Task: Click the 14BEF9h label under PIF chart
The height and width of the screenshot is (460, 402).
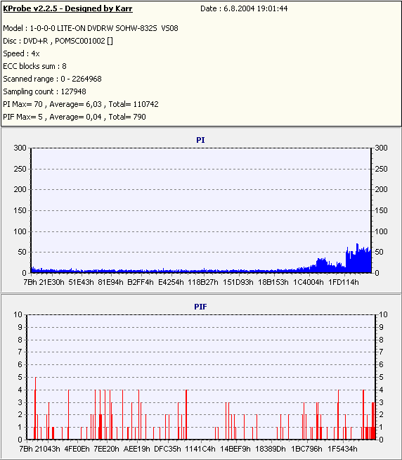Action: (235, 449)
